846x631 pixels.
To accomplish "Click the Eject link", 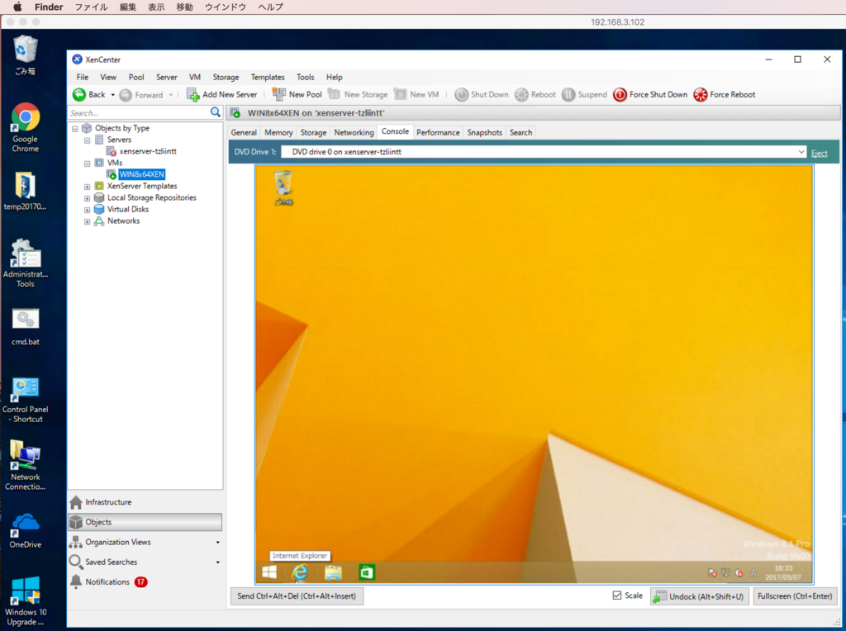I will click(819, 153).
